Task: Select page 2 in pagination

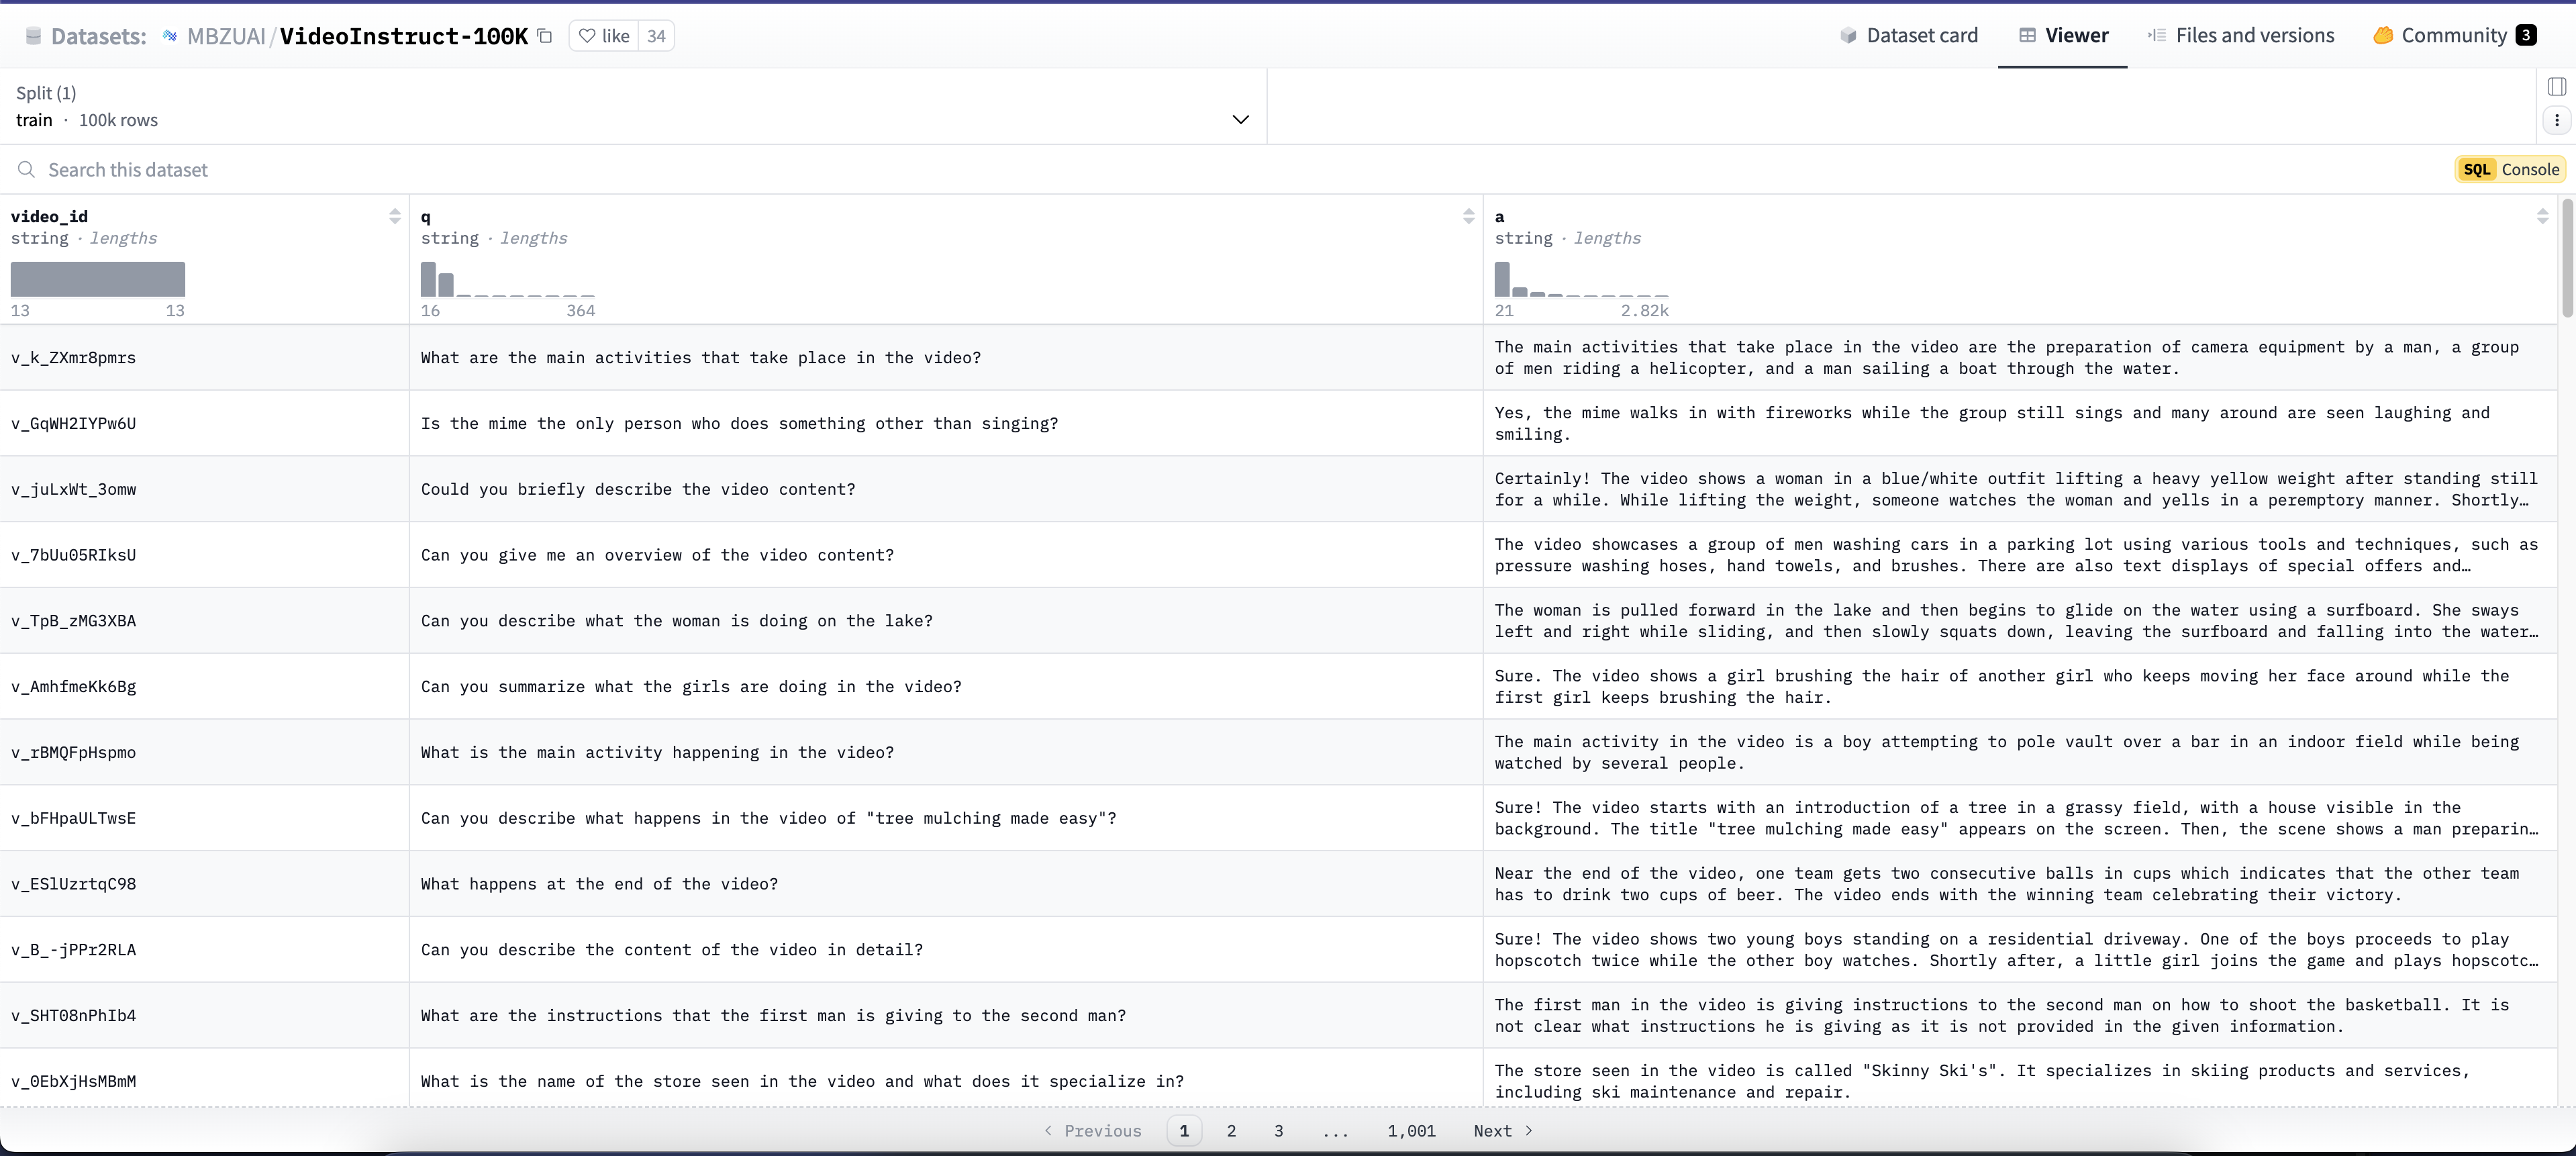Action: 1231,1131
